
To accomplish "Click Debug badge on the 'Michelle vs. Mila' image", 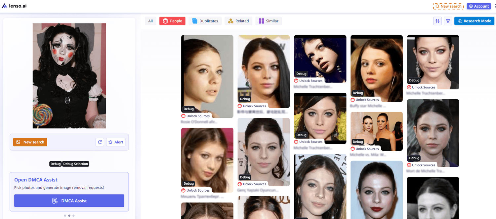I will (x=358, y=142).
